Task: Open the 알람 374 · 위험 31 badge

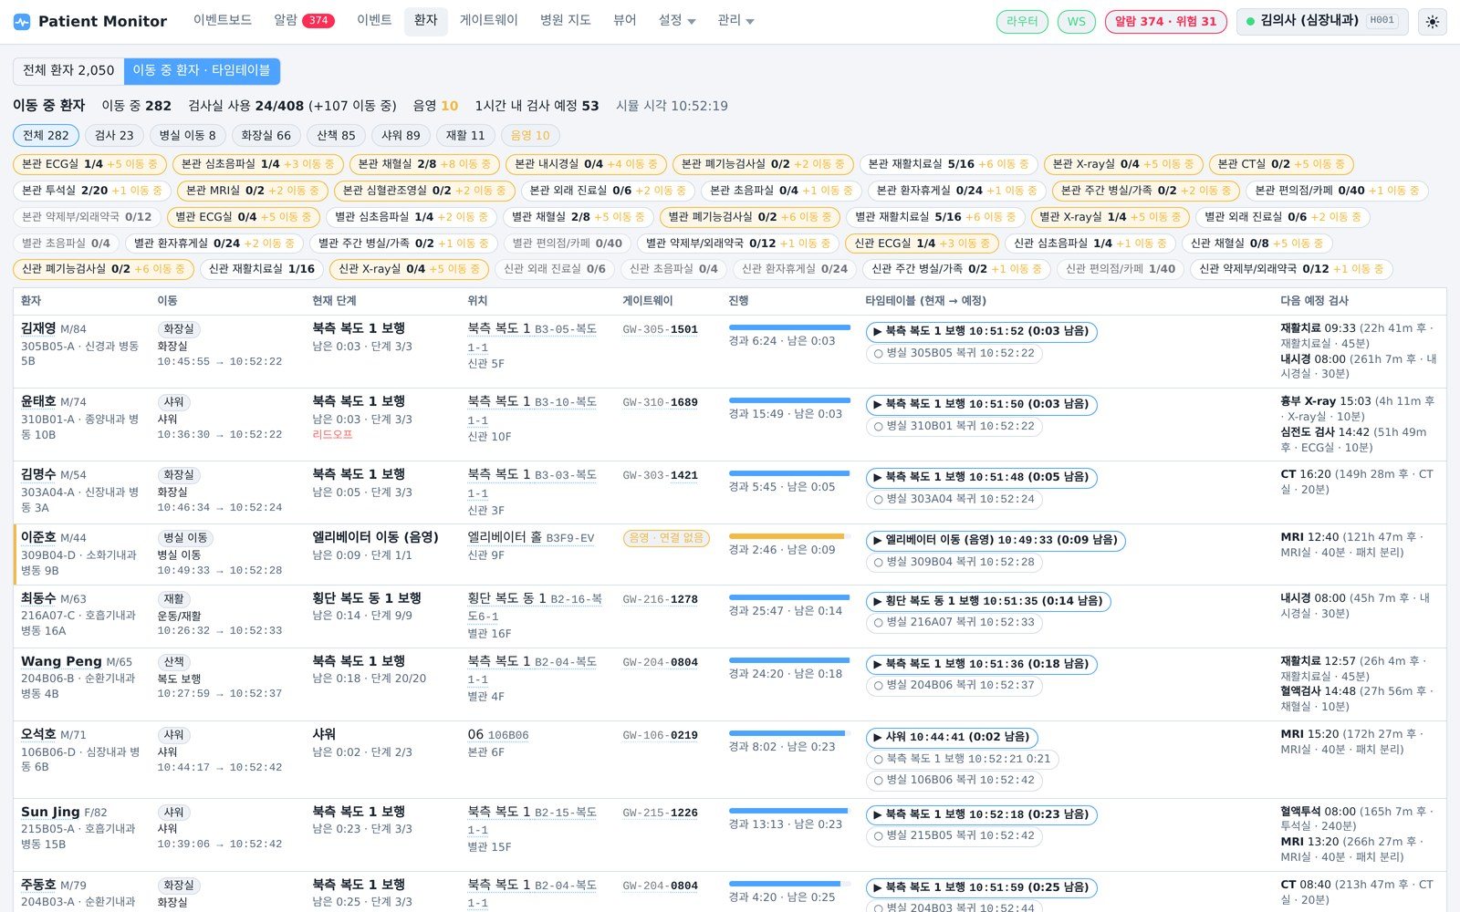Action: tap(1165, 22)
